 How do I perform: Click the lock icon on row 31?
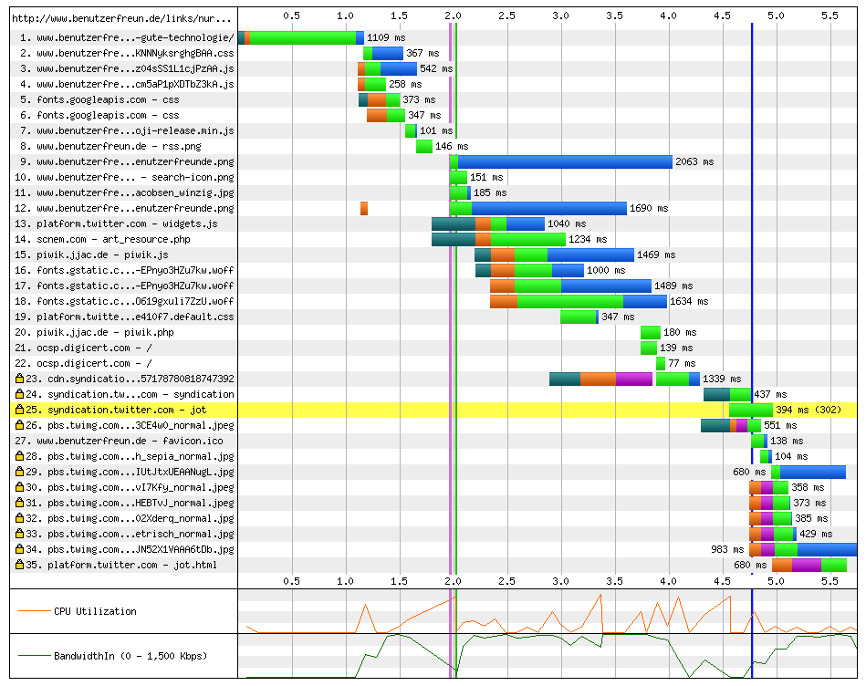coord(19,503)
